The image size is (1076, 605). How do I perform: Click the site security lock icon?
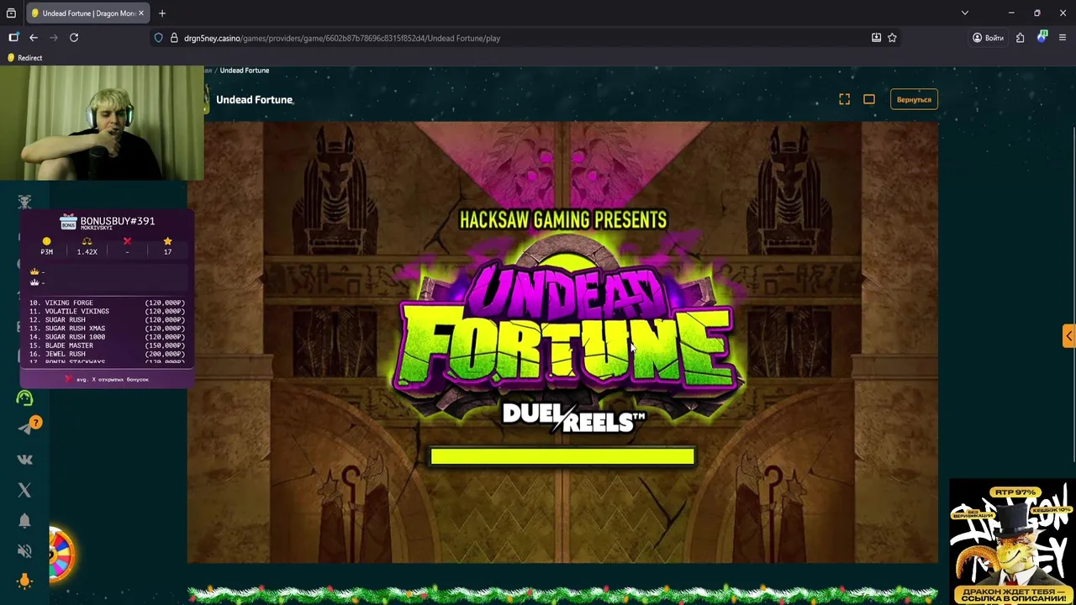pyautogui.click(x=174, y=38)
